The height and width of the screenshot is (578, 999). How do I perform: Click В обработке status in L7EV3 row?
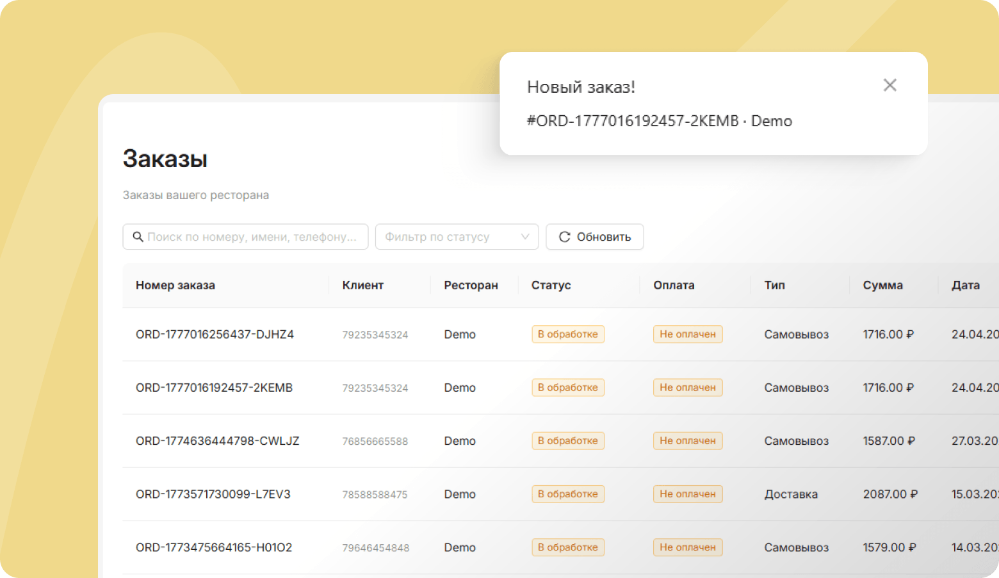[568, 494]
